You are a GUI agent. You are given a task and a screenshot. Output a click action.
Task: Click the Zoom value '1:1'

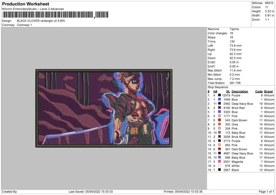267,19
